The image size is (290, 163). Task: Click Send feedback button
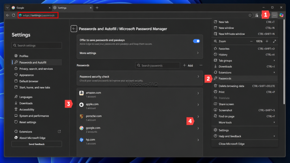click(37, 144)
